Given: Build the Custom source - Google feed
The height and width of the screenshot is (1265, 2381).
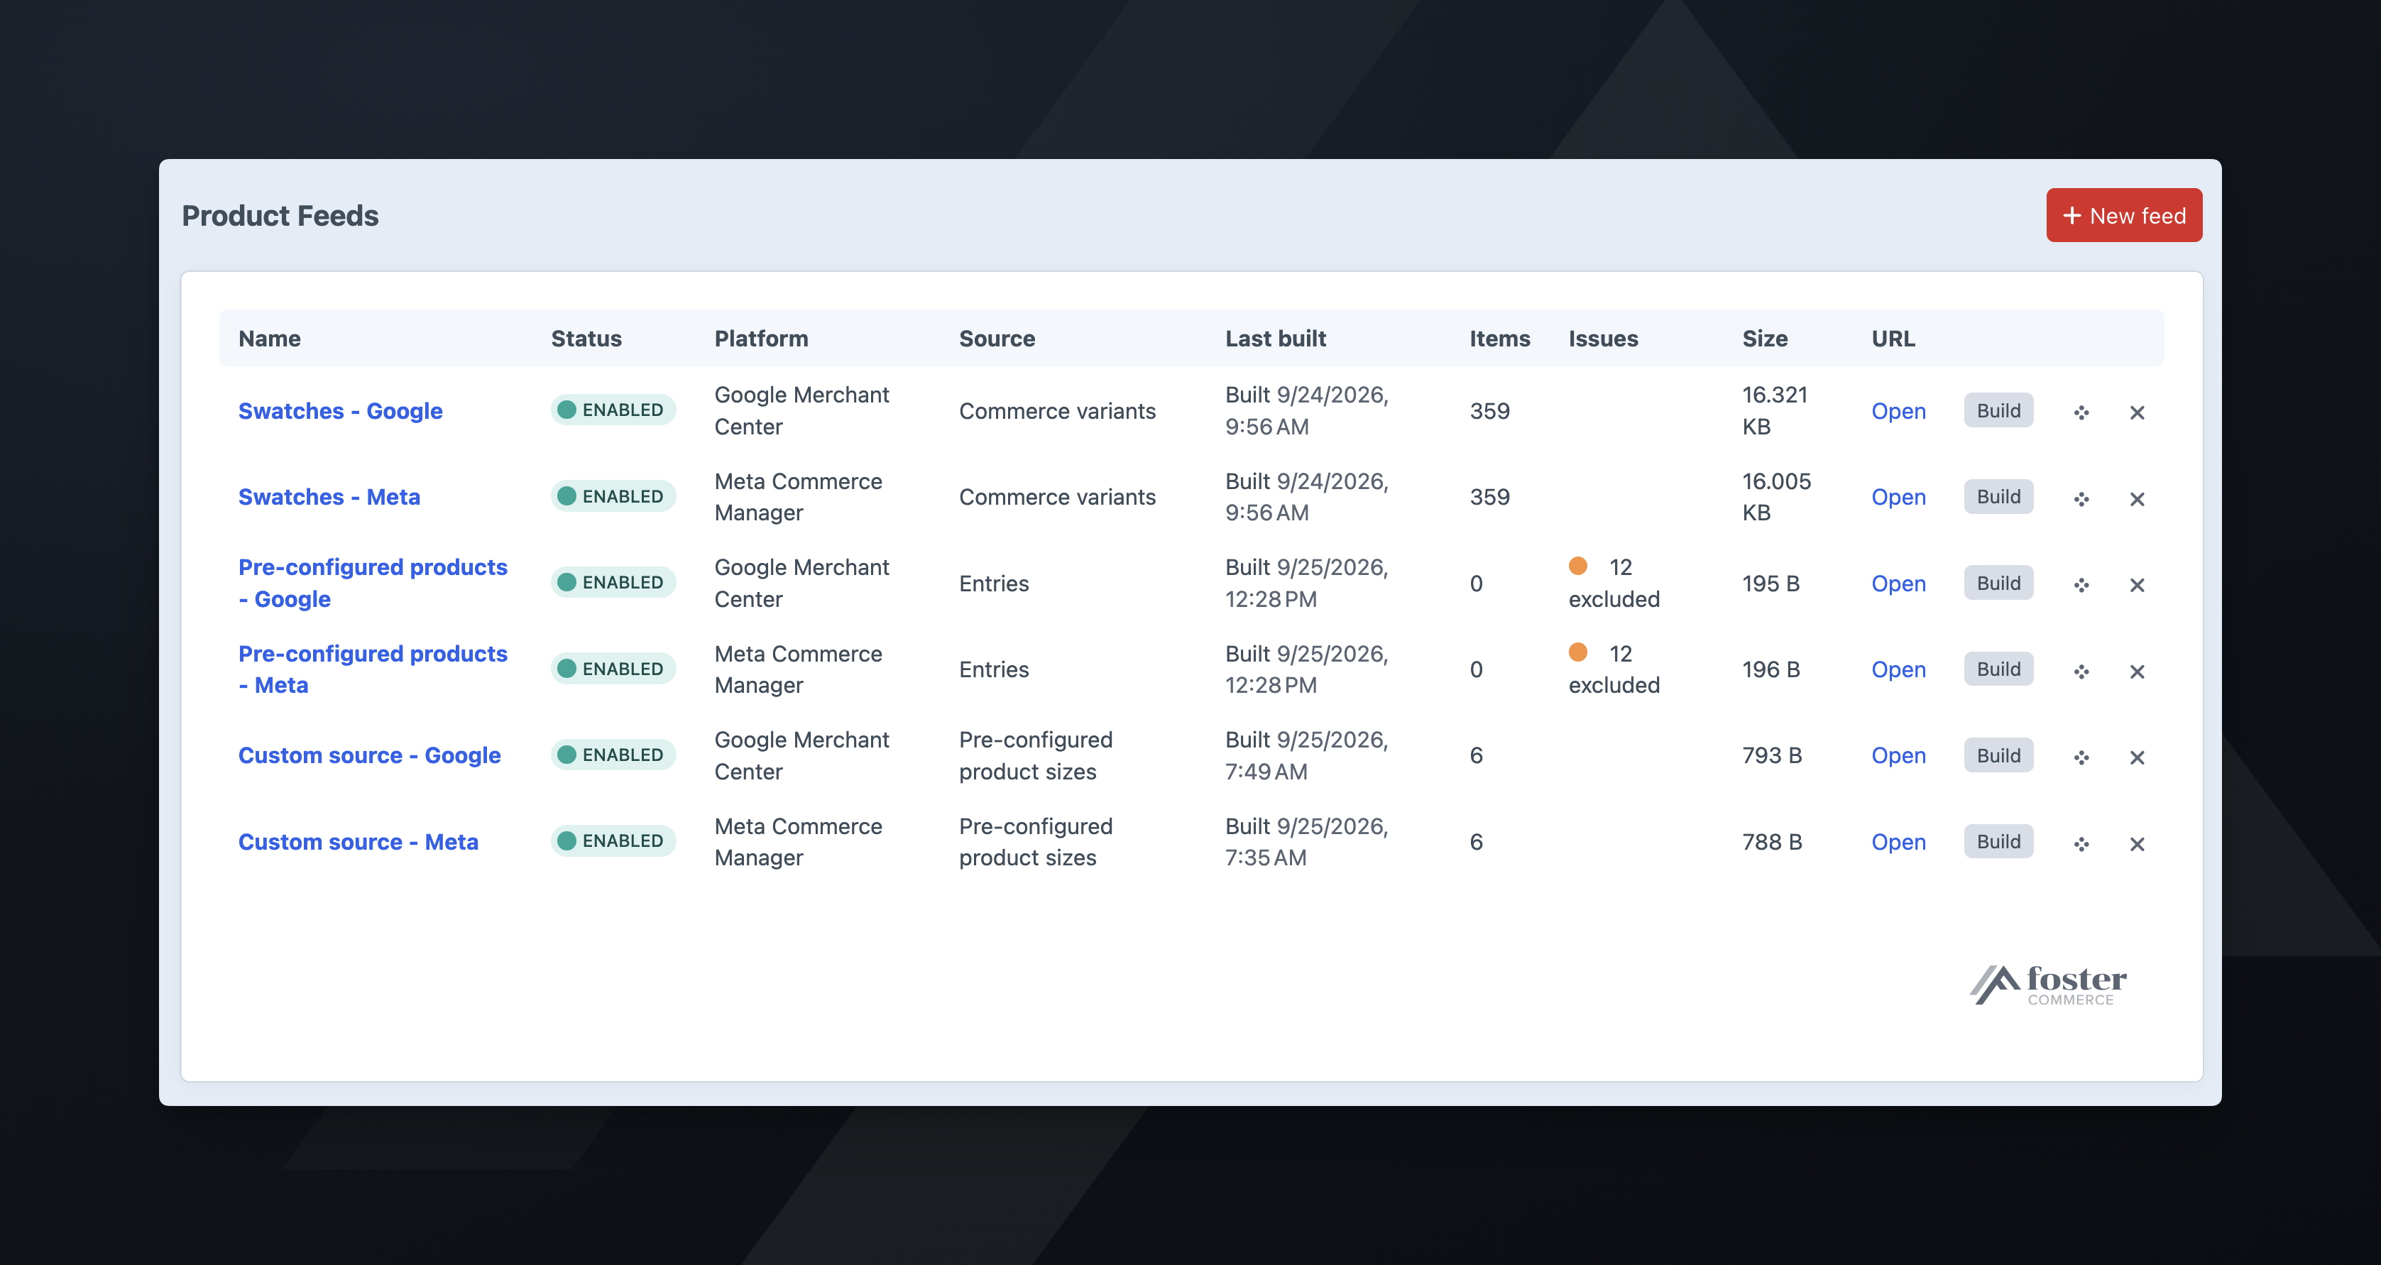Looking at the screenshot, I should pos(1998,755).
